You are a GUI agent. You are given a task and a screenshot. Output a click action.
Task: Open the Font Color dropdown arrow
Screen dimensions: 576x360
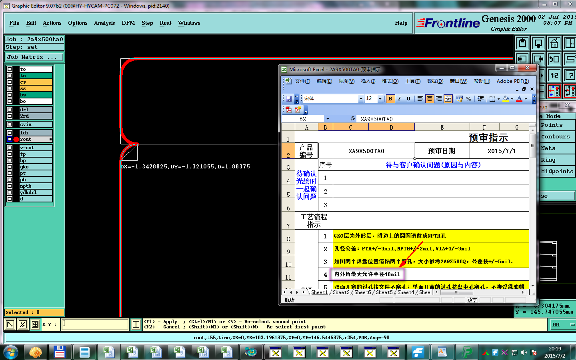coord(526,99)
